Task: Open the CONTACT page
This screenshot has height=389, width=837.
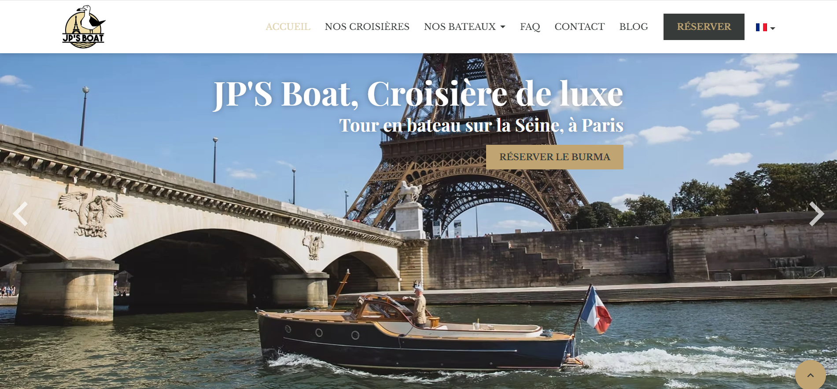Action: [x=579, y=27]
